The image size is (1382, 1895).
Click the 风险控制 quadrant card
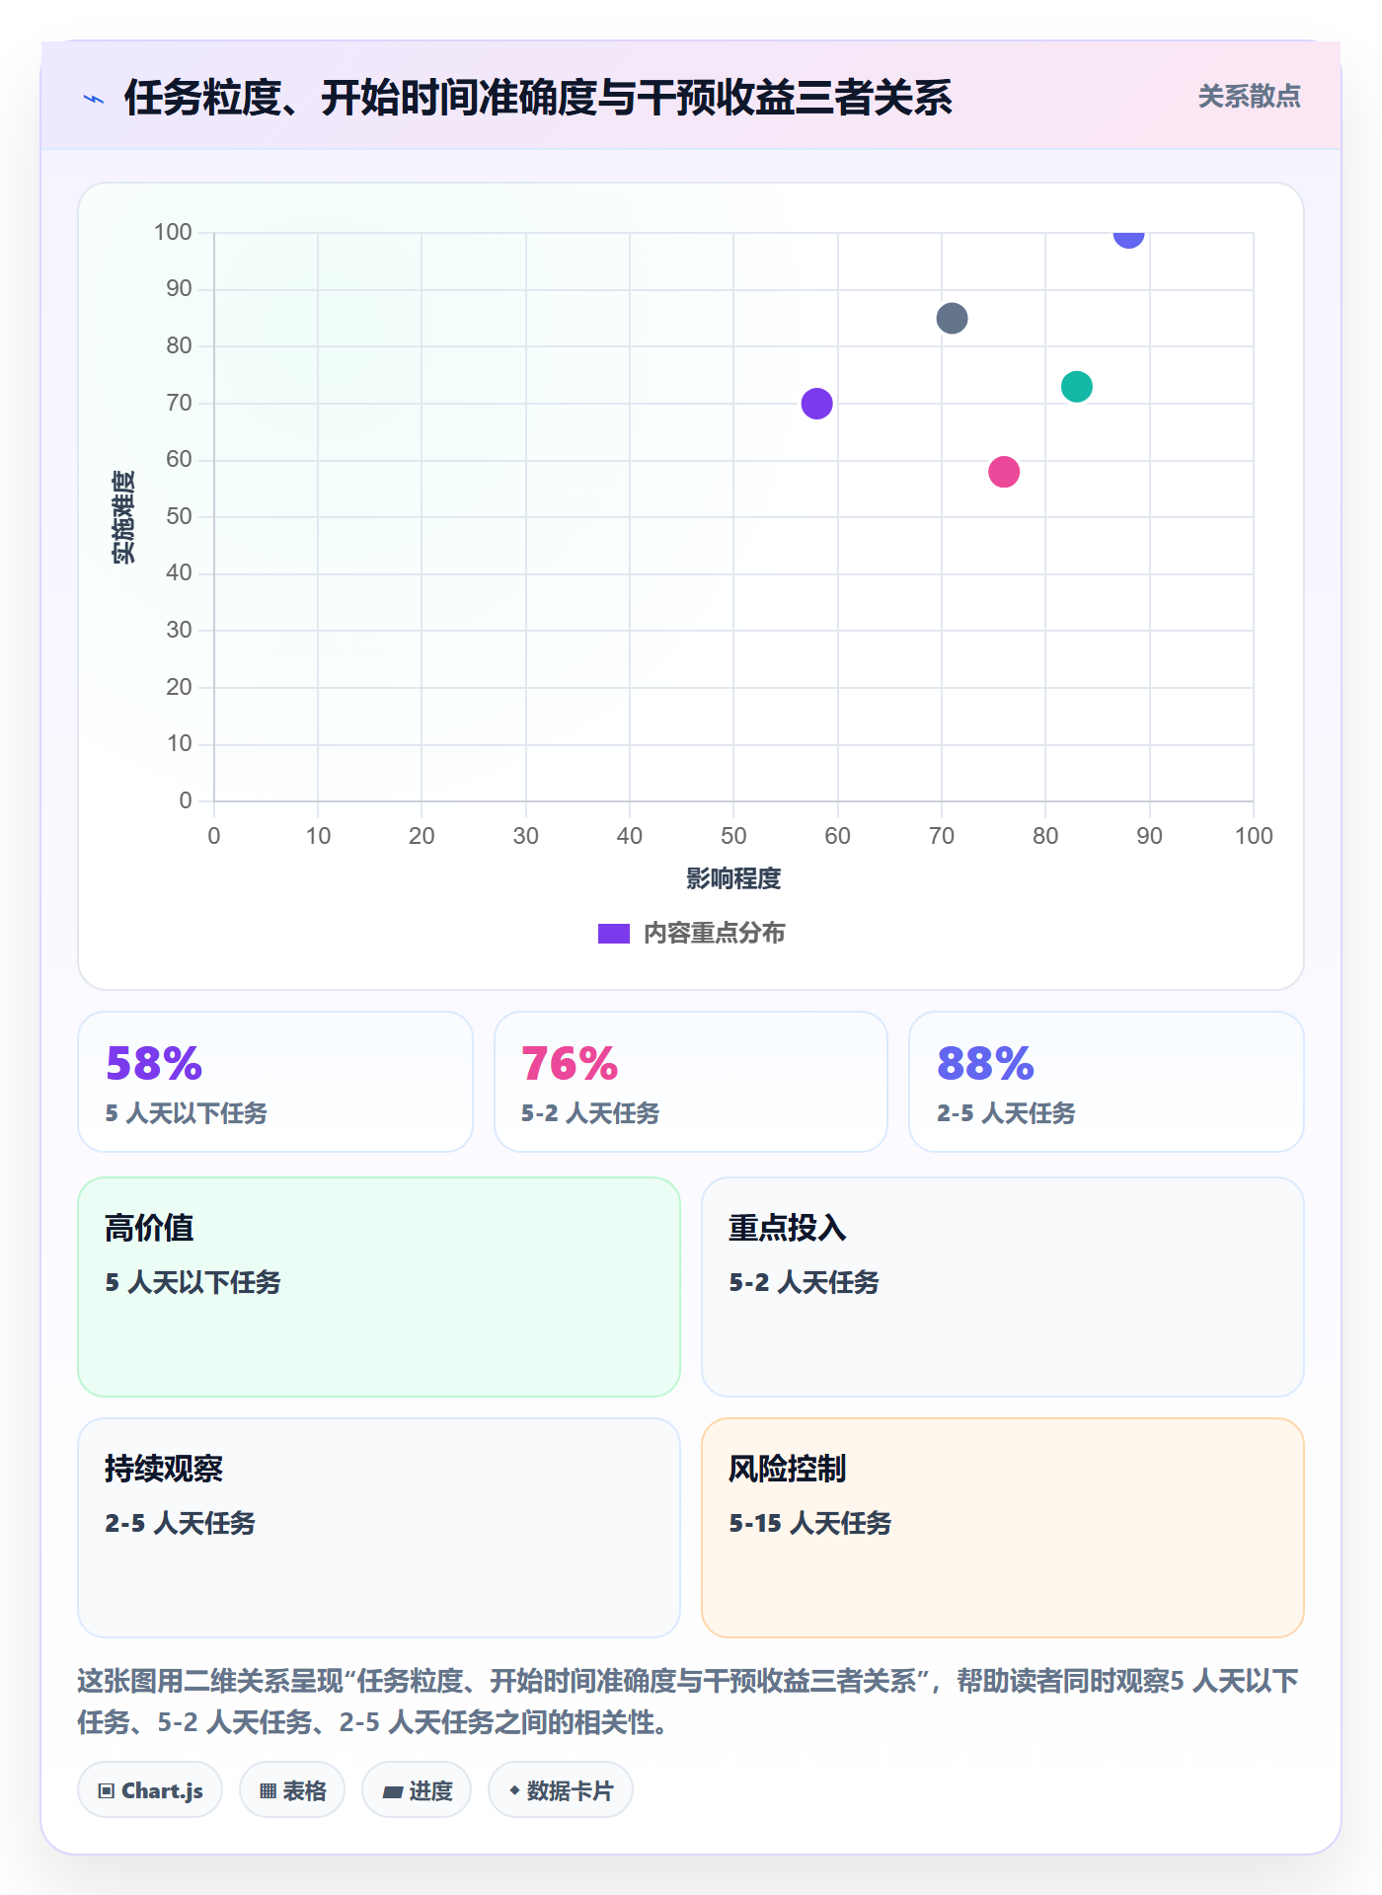(1003, 1528)
